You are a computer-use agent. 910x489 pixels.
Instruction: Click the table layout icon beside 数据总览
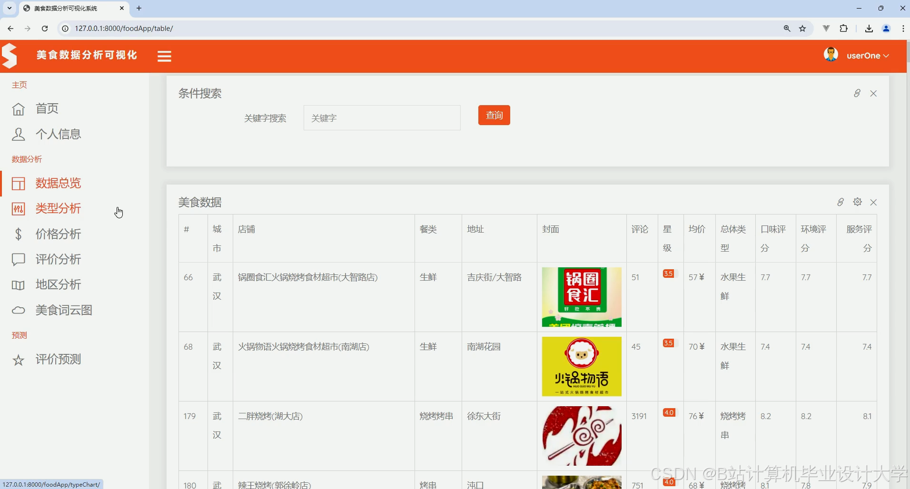[18, 184]
